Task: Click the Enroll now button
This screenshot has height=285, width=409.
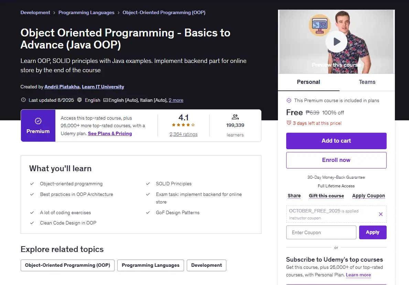Action: [336, 160]
